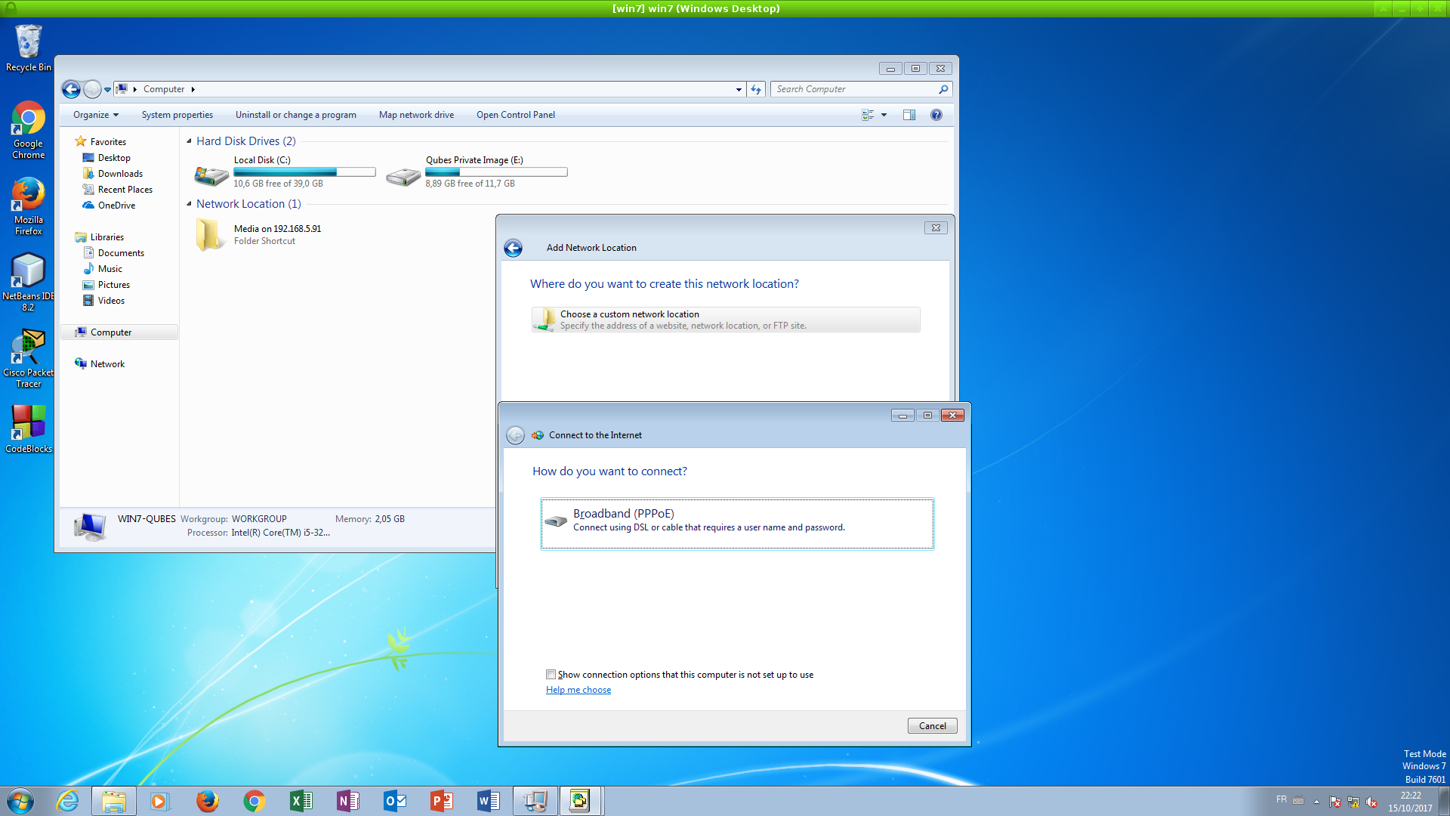Open Explorer help question mark icon
The width and height of the screenshot is (1450, 816).
[x=936, y=115]
